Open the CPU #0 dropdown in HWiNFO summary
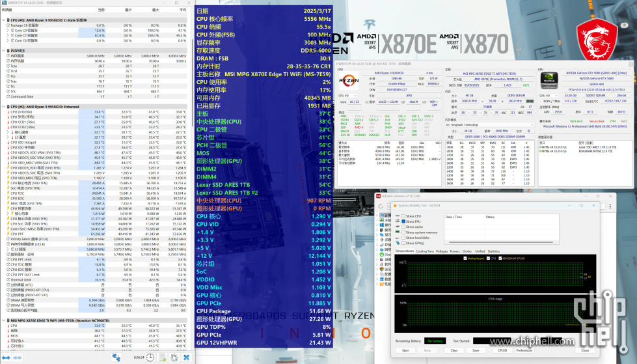The height and width of the screenshot is (364, 637). point(347,96)
